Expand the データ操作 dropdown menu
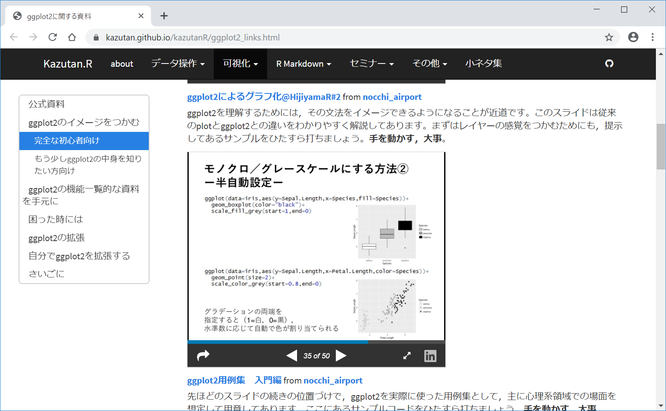This screenshot has height=411, width=666. (178, 64)
